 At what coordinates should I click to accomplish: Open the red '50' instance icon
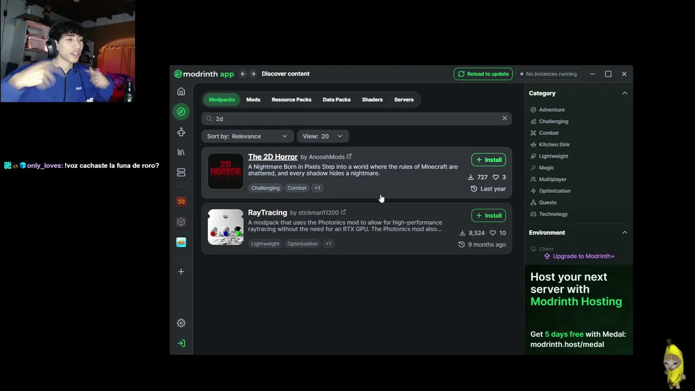point(181,201)
